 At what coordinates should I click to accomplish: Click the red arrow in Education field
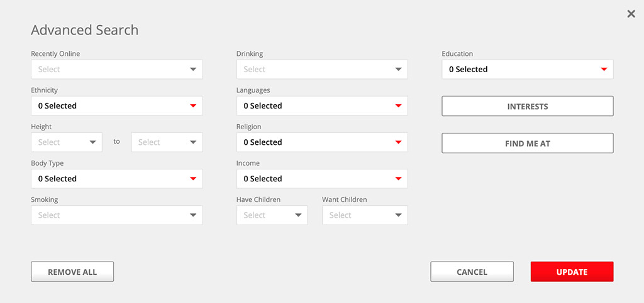click(x=604, y=70)
